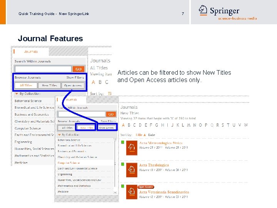
Task: Open Behavioral Science in lower collection list
Action: click(x=69, y=140)
